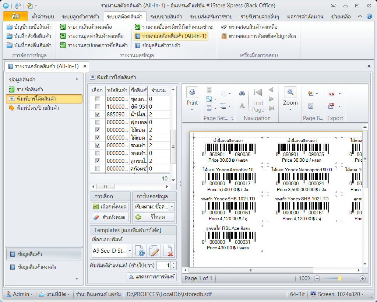The height and width of the screenshot is (302, 377).
Task: Click the tools icon in the title bar
Action: point(18,6)
